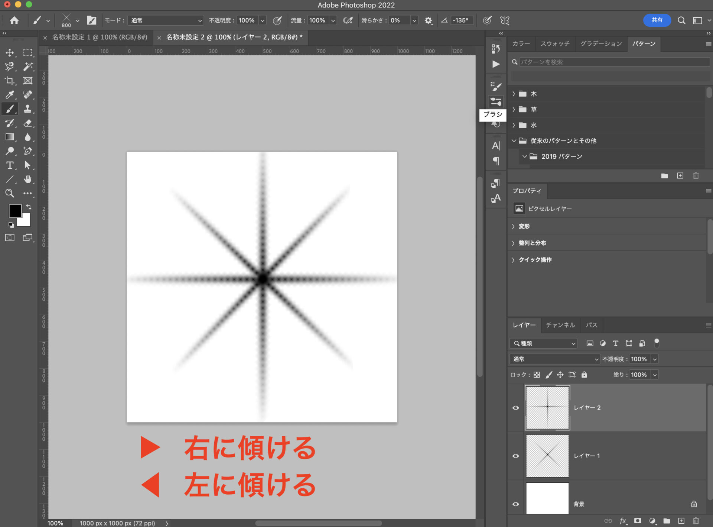Screen dimensions: 713x527
Task: Switch to the グラデーション tab
Action: point(601,44)
